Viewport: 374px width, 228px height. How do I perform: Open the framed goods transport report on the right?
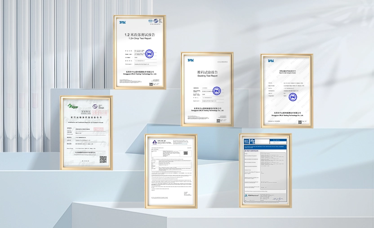tap(287, 90)
